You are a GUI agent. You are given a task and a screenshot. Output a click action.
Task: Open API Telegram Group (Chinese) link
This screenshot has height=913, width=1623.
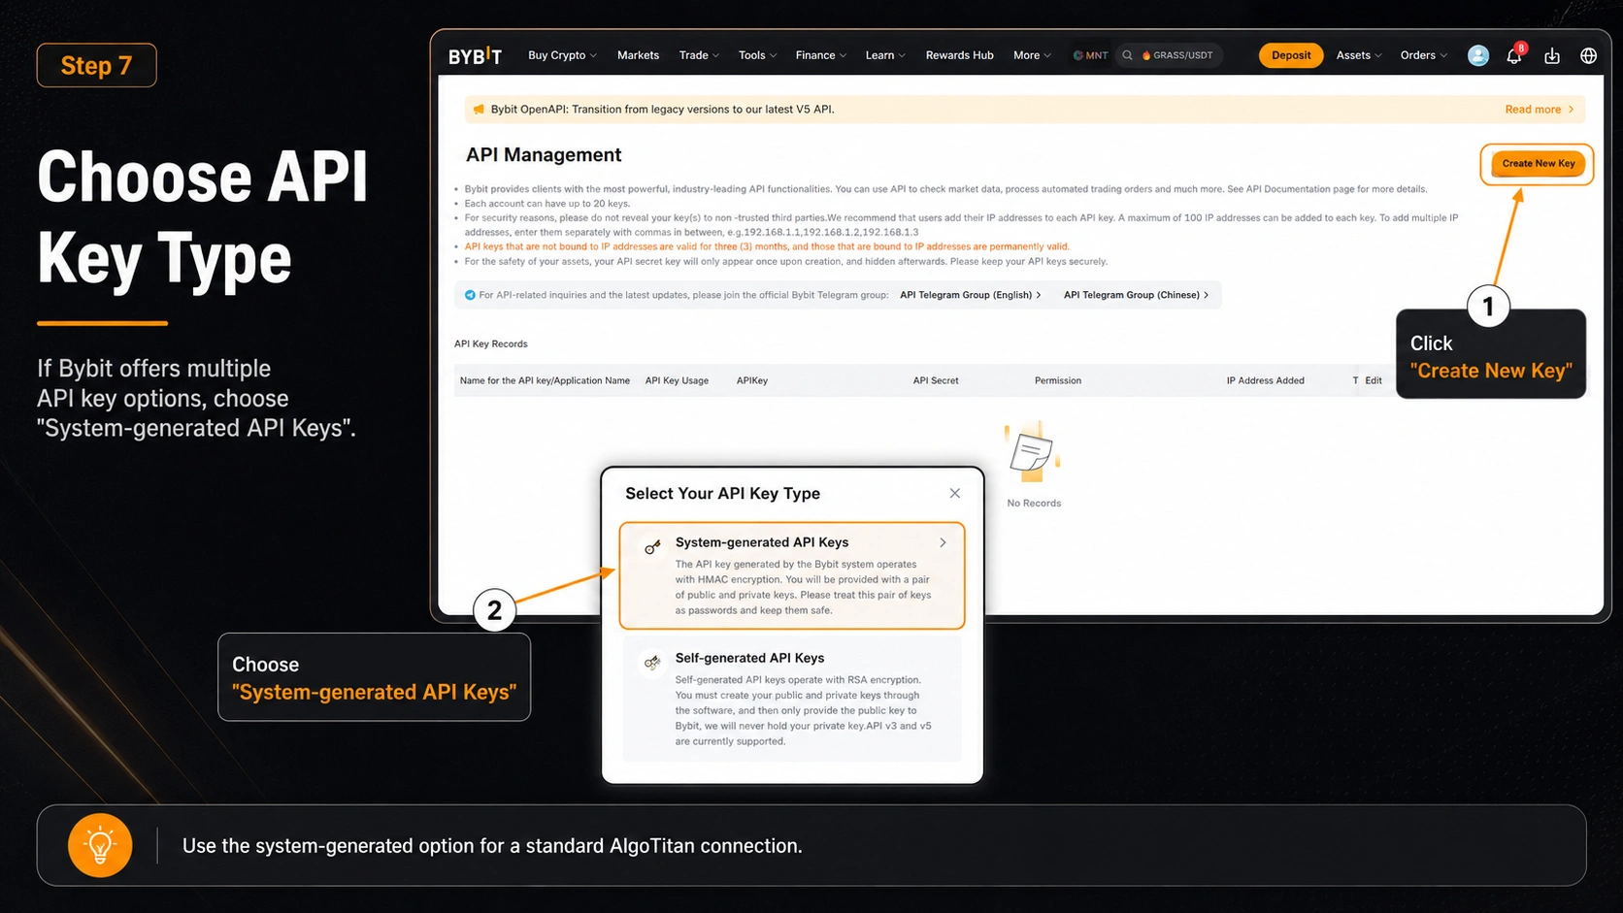1136,295
